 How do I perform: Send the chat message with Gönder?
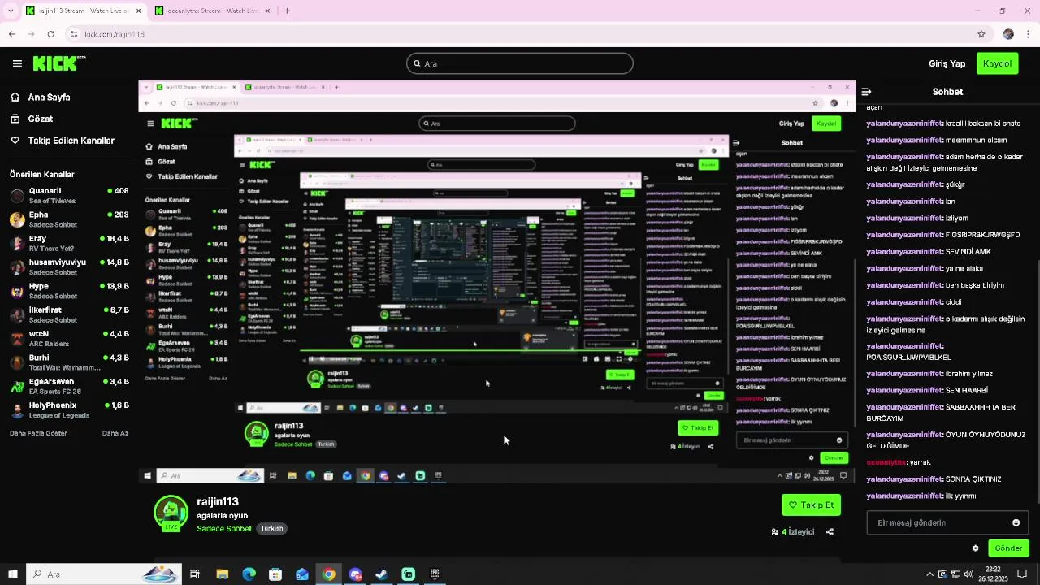point(1008,548)
